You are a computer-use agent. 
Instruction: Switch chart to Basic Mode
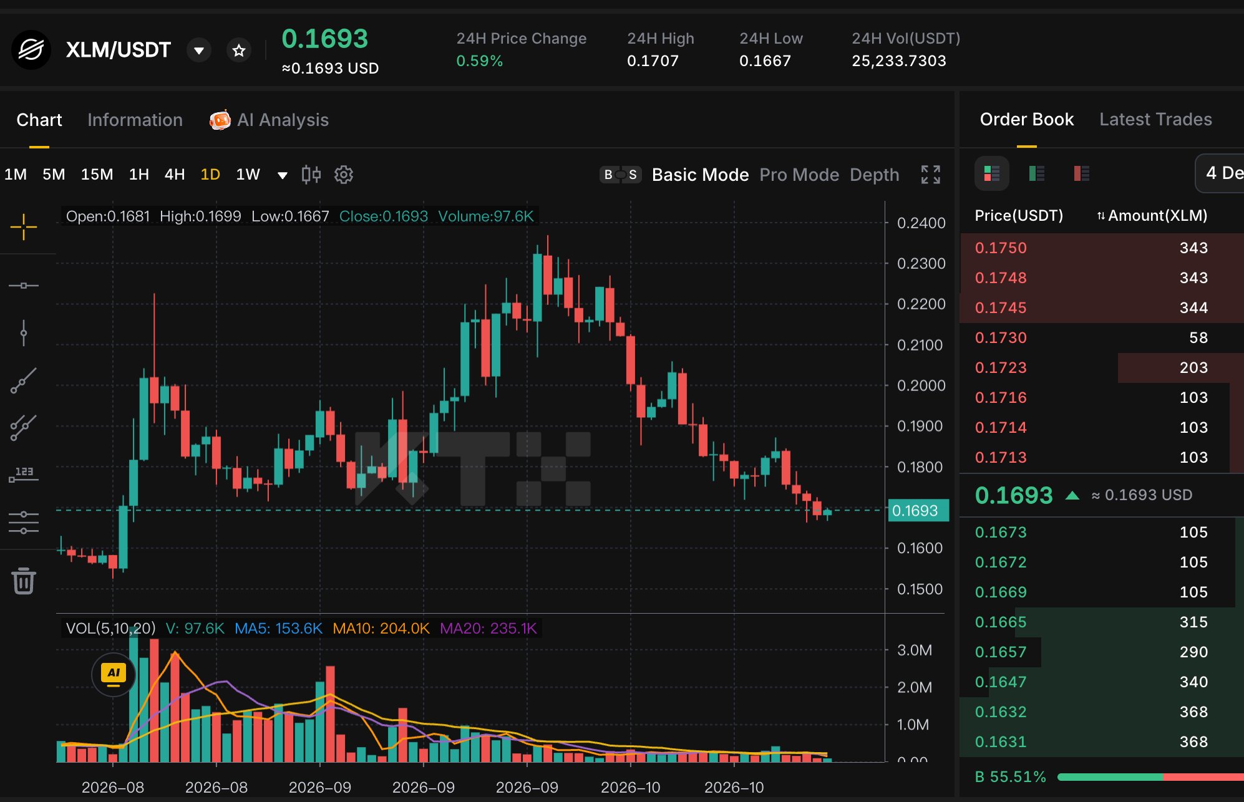tap(700, 175)
